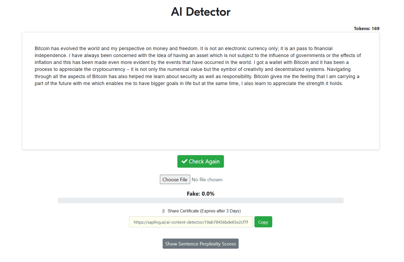The width and height of the screenshot is (404, 262).
Task: Click the Fake percentage progress bar
Action: pyautogui.click(x=201, y=200)
